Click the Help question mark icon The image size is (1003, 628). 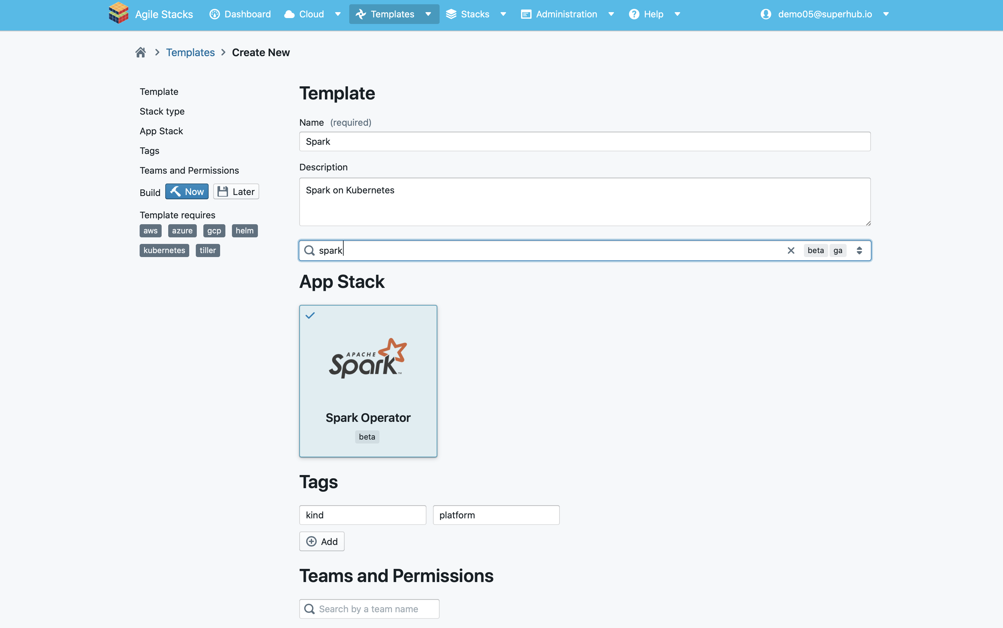[x=634, y=14]
